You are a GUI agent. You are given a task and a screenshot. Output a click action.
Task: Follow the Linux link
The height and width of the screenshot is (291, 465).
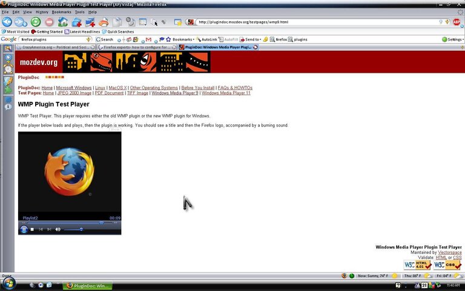[x=101, y=88]
